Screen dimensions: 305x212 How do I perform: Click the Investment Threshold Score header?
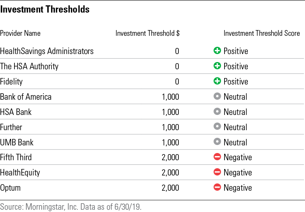pyautogui.click(x=262, y=33)
